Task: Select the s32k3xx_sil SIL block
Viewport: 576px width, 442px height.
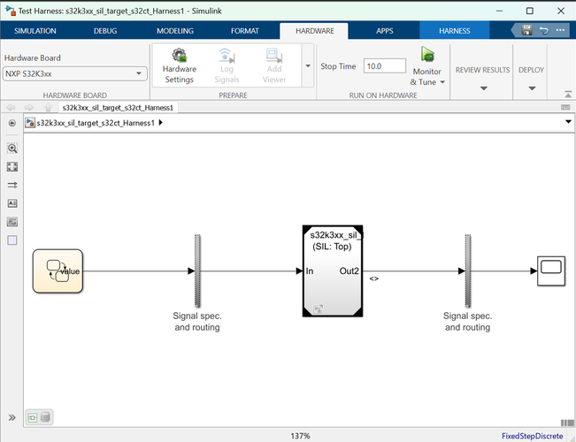Action: click(333, 271)
